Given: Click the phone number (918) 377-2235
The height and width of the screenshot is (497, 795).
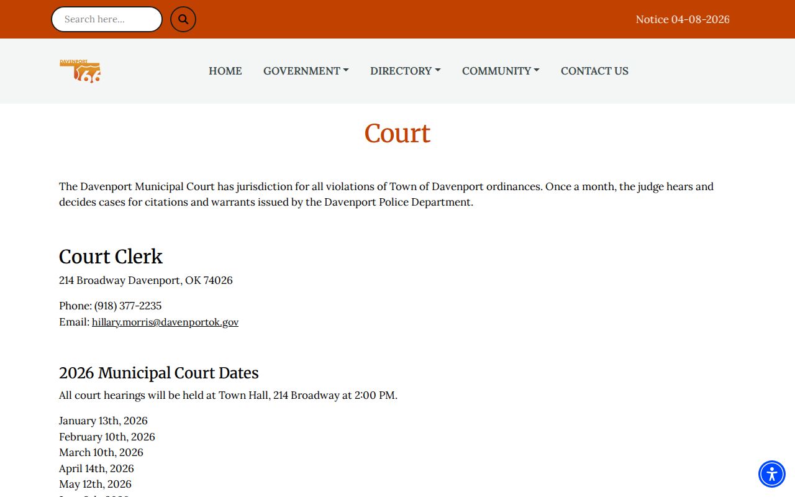Looking at the screenshot, I should pyautogui.click(x=128, y=306).
